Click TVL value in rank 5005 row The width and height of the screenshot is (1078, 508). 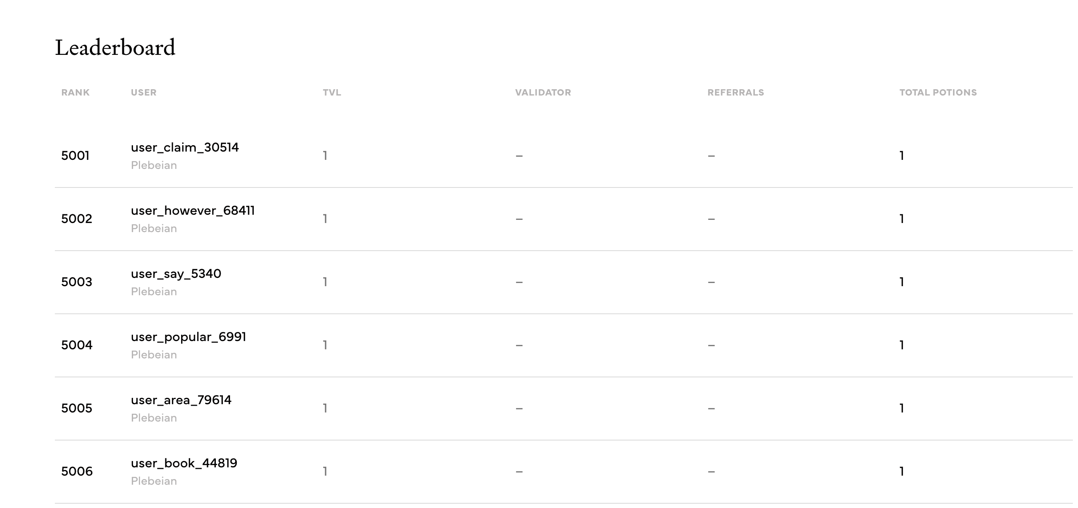(325, 409)
